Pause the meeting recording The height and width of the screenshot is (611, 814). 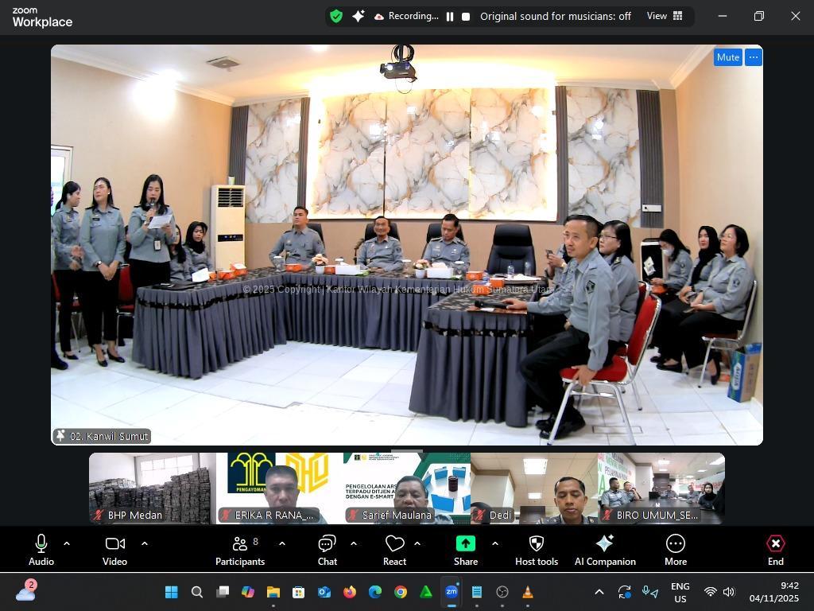pyautogui.click(x=450, y=16)
